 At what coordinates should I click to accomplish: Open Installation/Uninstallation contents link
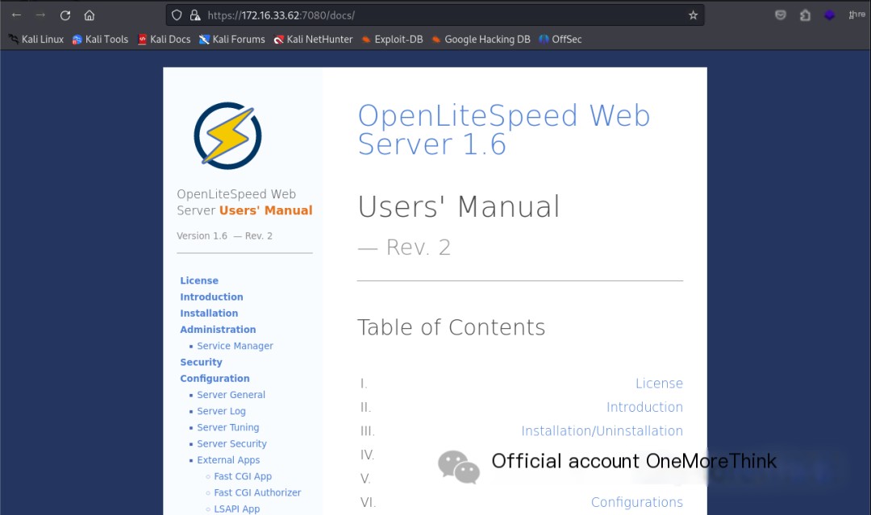(602, 431)
